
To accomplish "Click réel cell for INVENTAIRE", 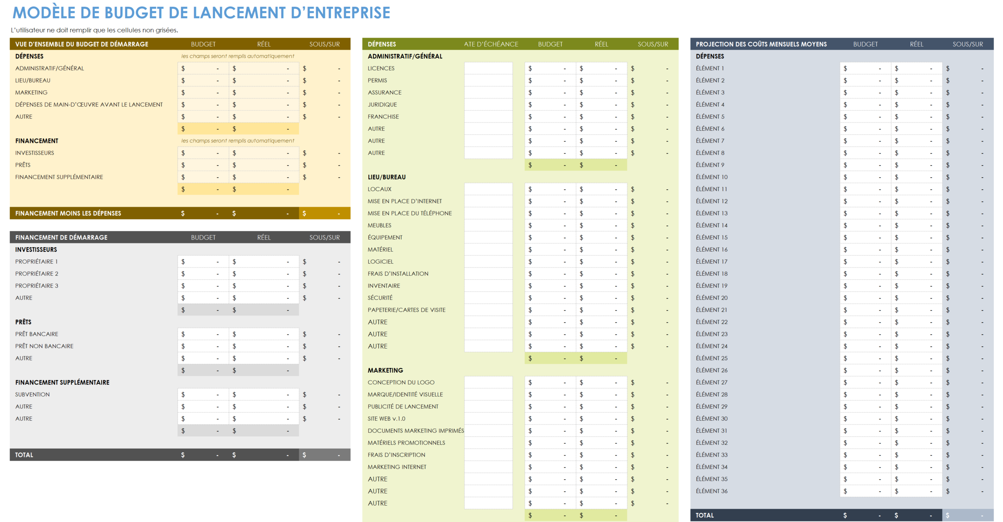I will [601, 286].
